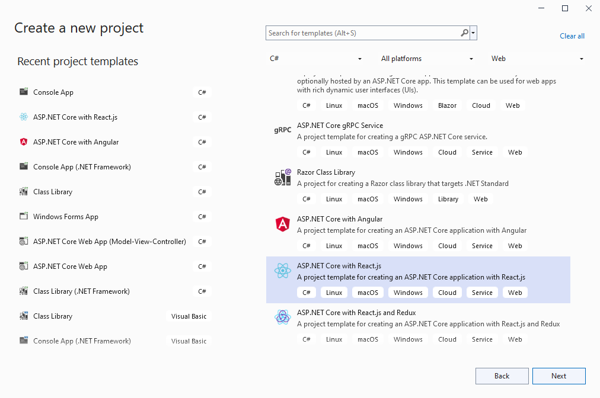Open recent Class Library (.NET Framework) entry

tap(115, 291)
